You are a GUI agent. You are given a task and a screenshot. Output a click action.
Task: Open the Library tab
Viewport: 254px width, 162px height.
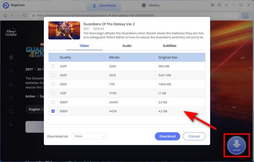(151, 5)
